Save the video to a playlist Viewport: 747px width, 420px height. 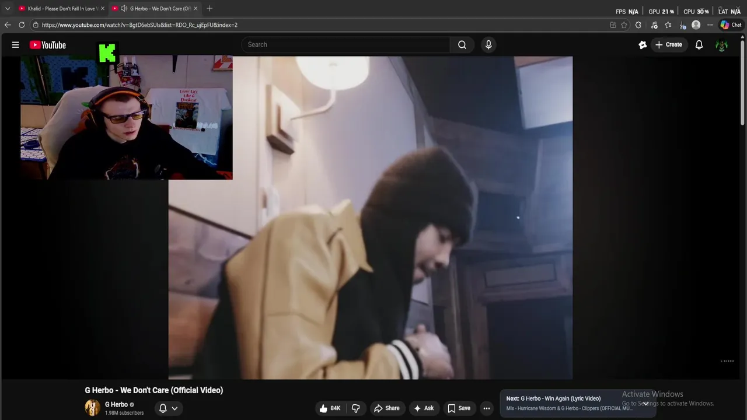pos(459,408)
